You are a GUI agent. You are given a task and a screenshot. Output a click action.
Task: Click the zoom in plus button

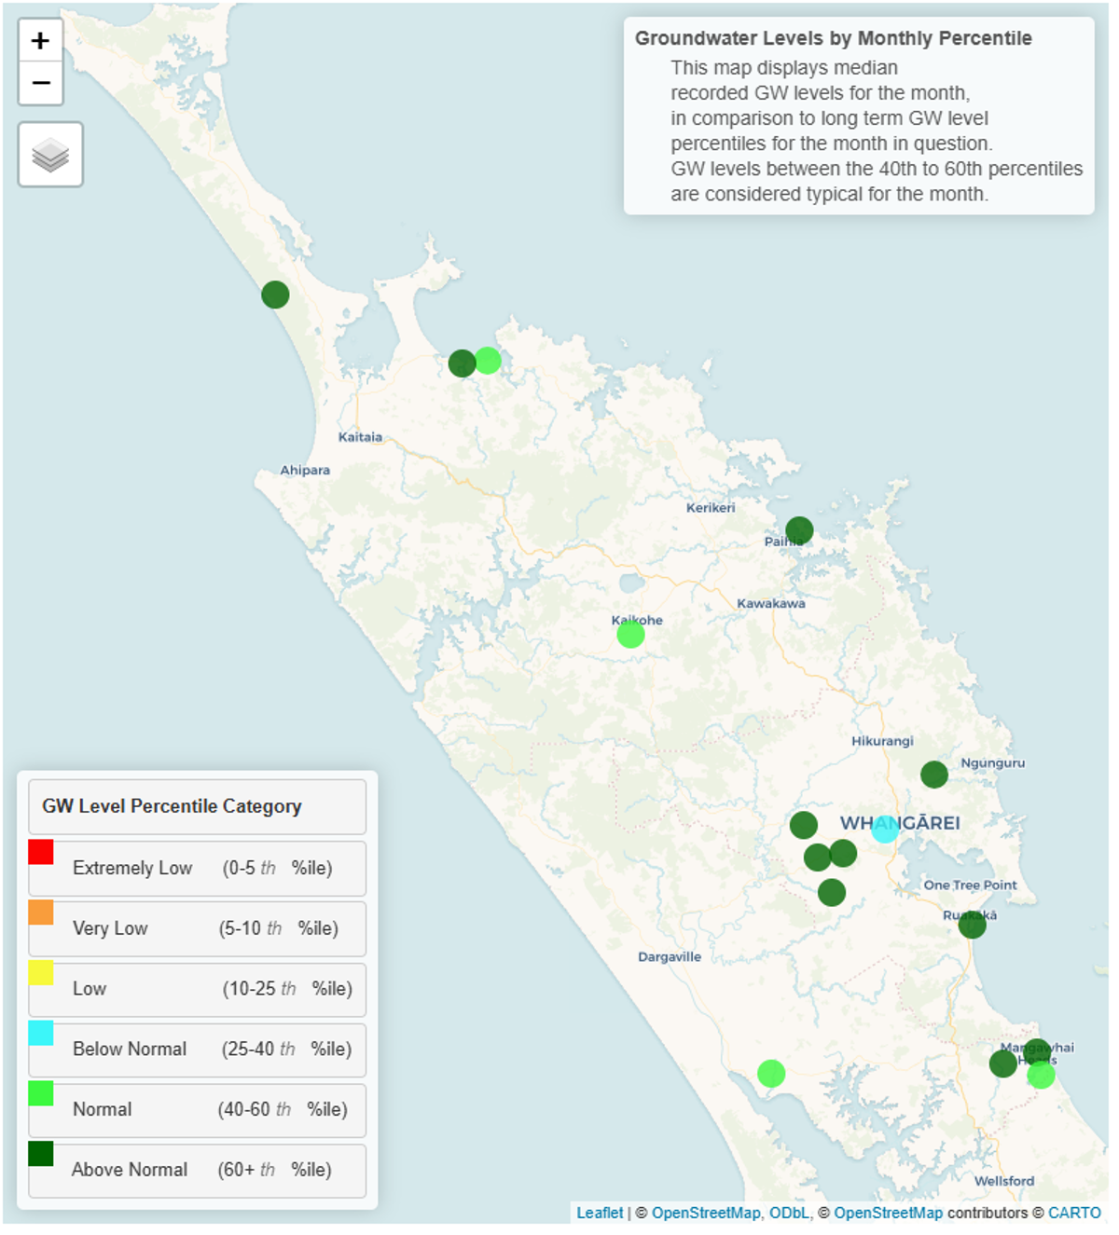(x=40, y=41)
